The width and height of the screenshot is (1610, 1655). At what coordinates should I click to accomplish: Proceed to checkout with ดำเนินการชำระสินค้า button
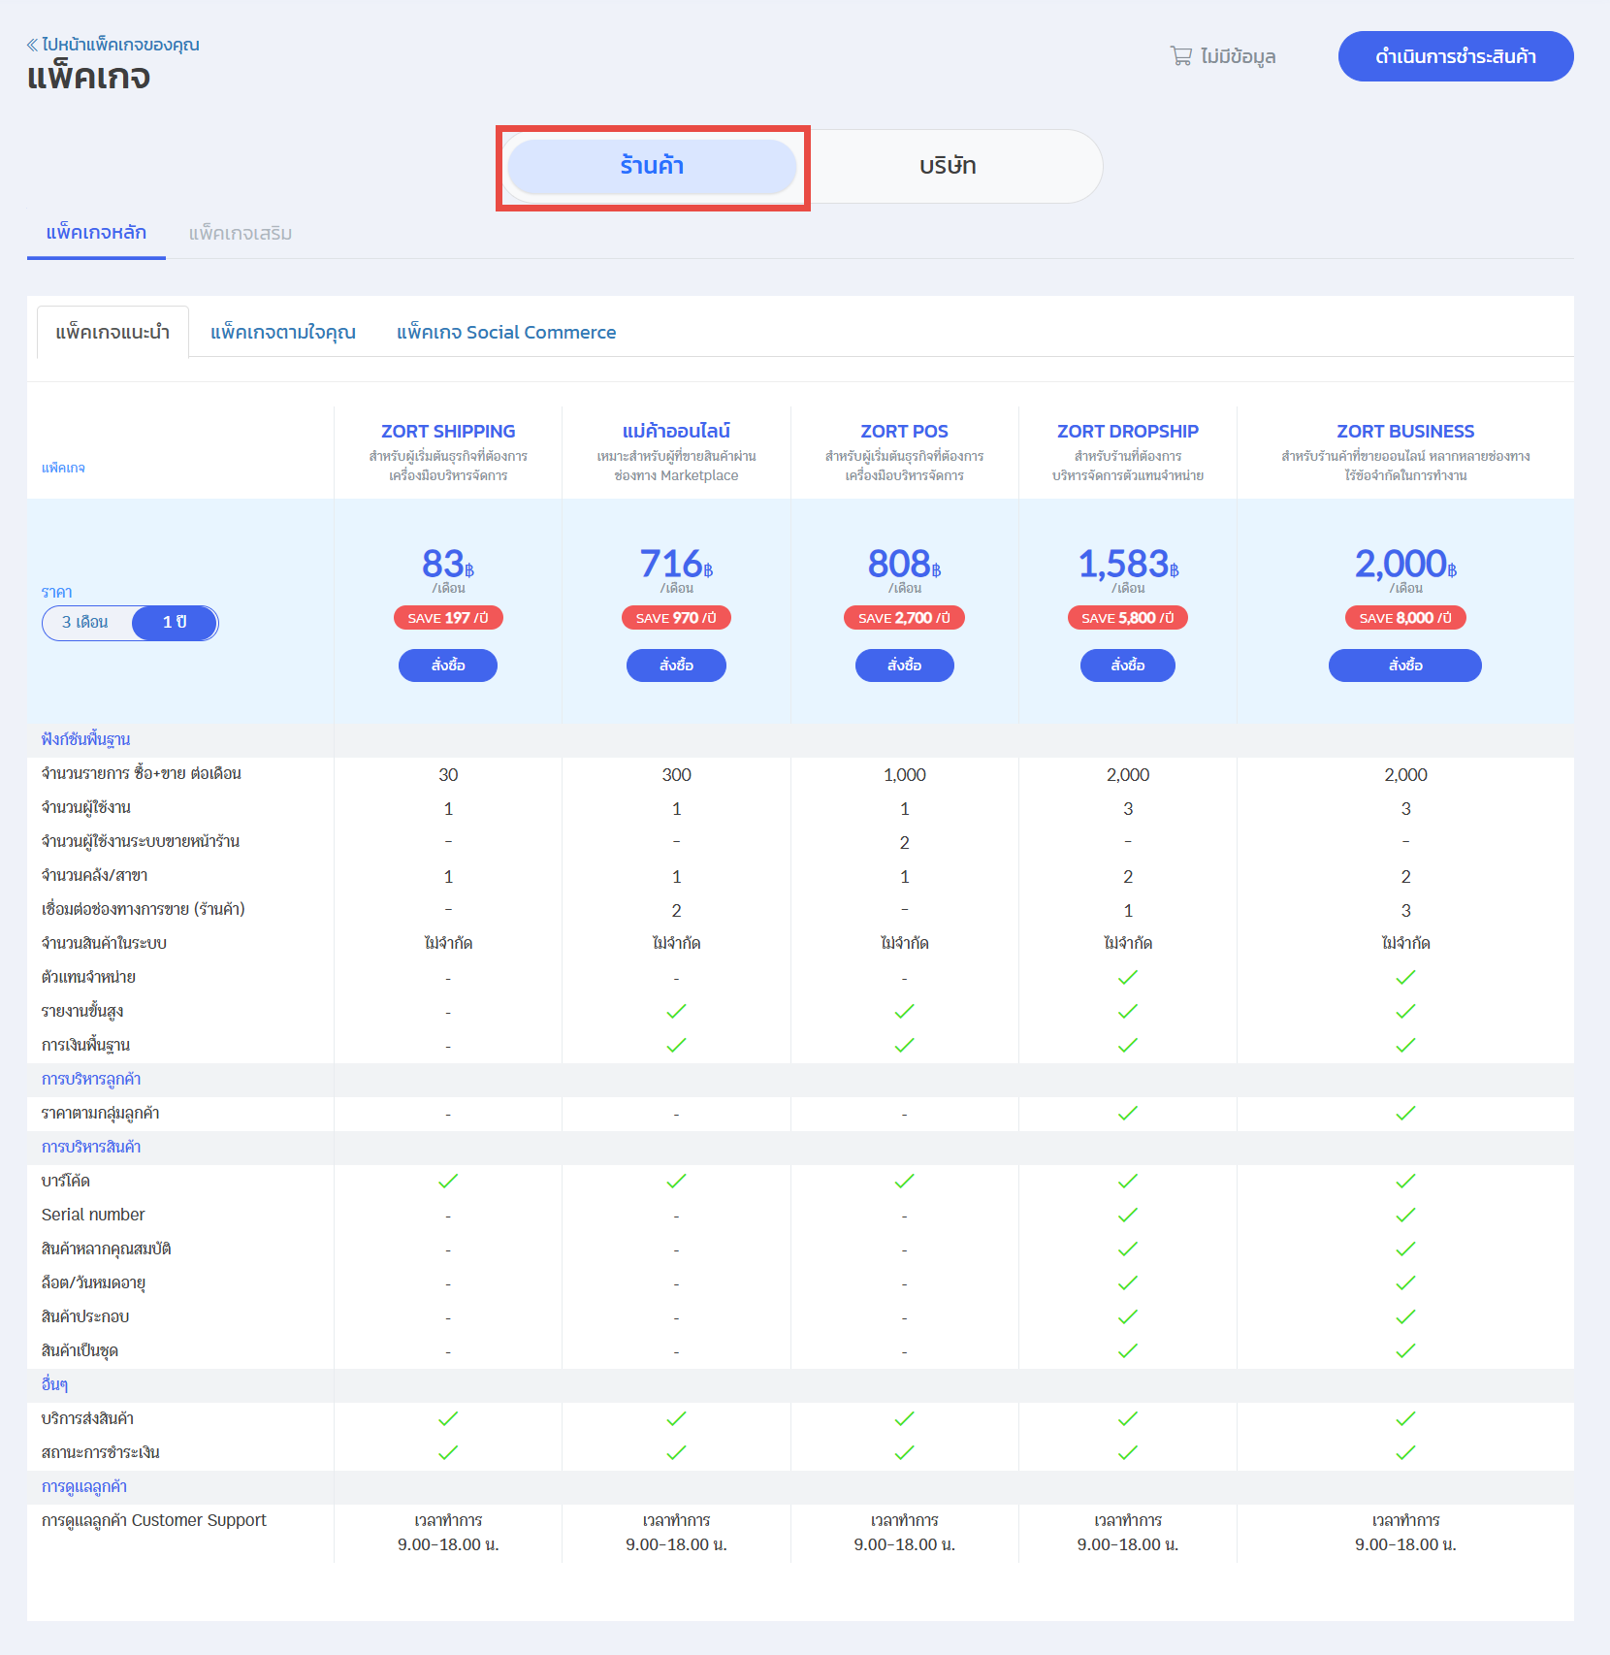1455,56
